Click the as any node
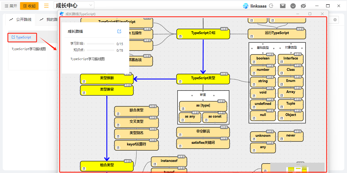Viewport: 347px width, 173px height. pyautogui.click(x=190, y=118)
